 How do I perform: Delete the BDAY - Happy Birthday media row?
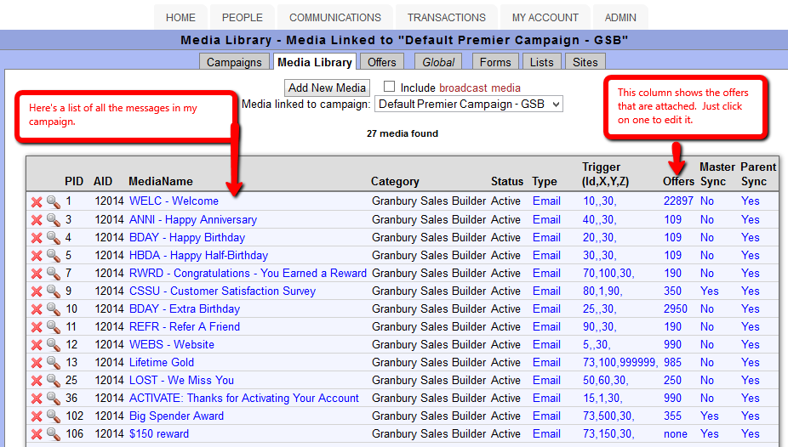tap(37, 238)
